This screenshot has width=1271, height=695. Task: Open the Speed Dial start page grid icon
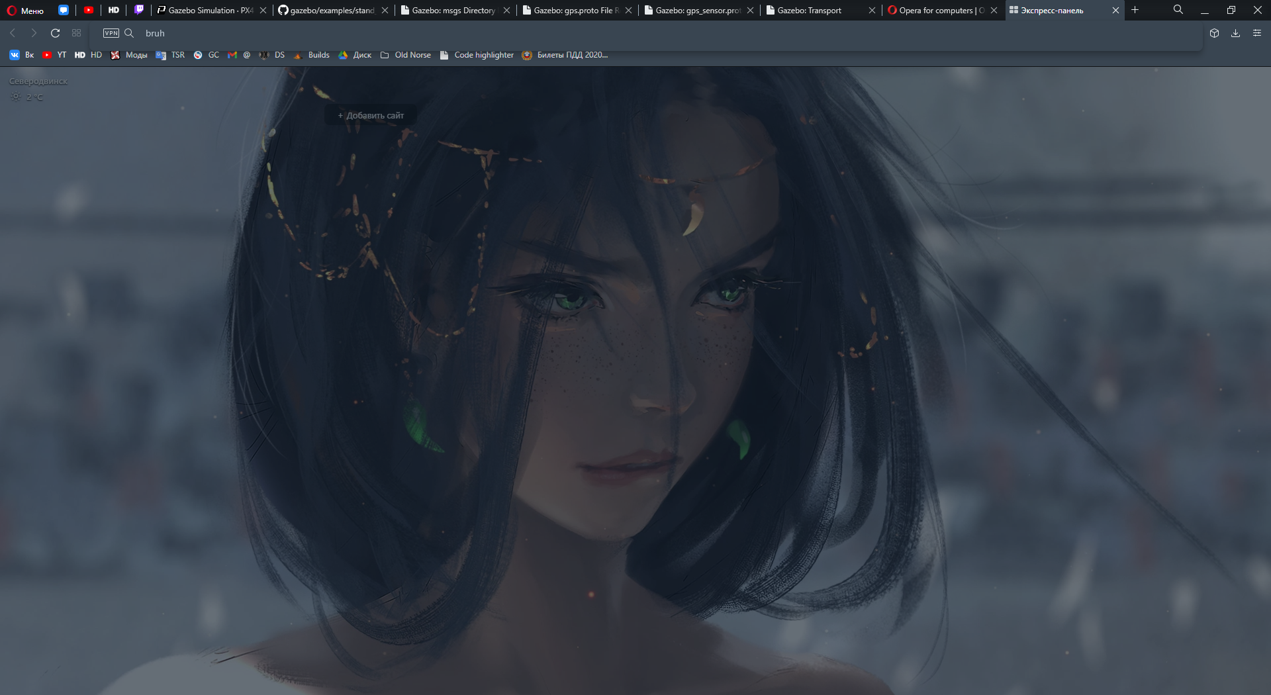(x=77, y=33)
